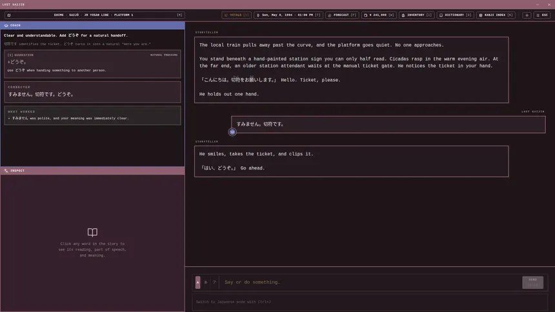The image size is (555, 312).
Task: Click the location bar map icon
Action: point(9,15)
